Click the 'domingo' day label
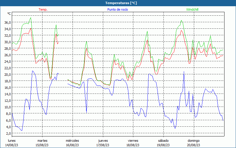236x148 pixels. tap(194, 141)
